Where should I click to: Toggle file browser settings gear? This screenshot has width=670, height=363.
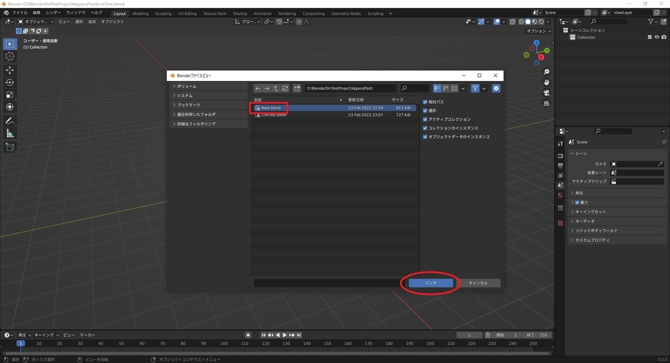click(496, 88)
